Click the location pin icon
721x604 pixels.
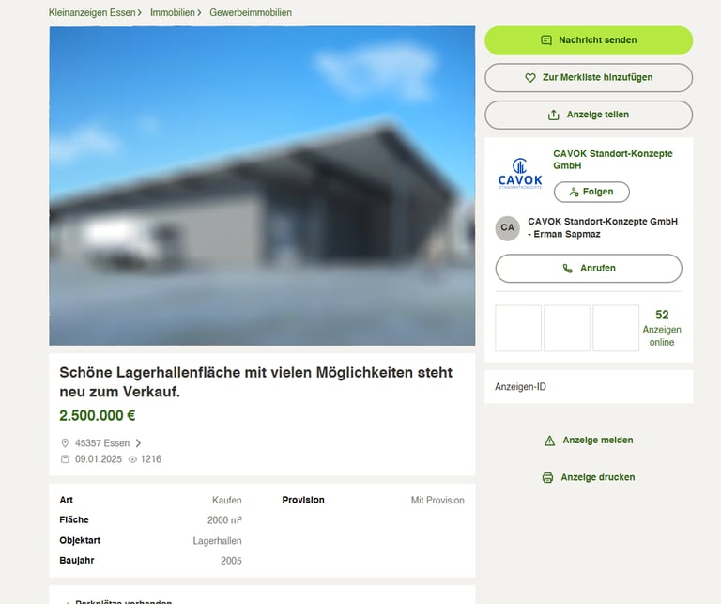65,443
